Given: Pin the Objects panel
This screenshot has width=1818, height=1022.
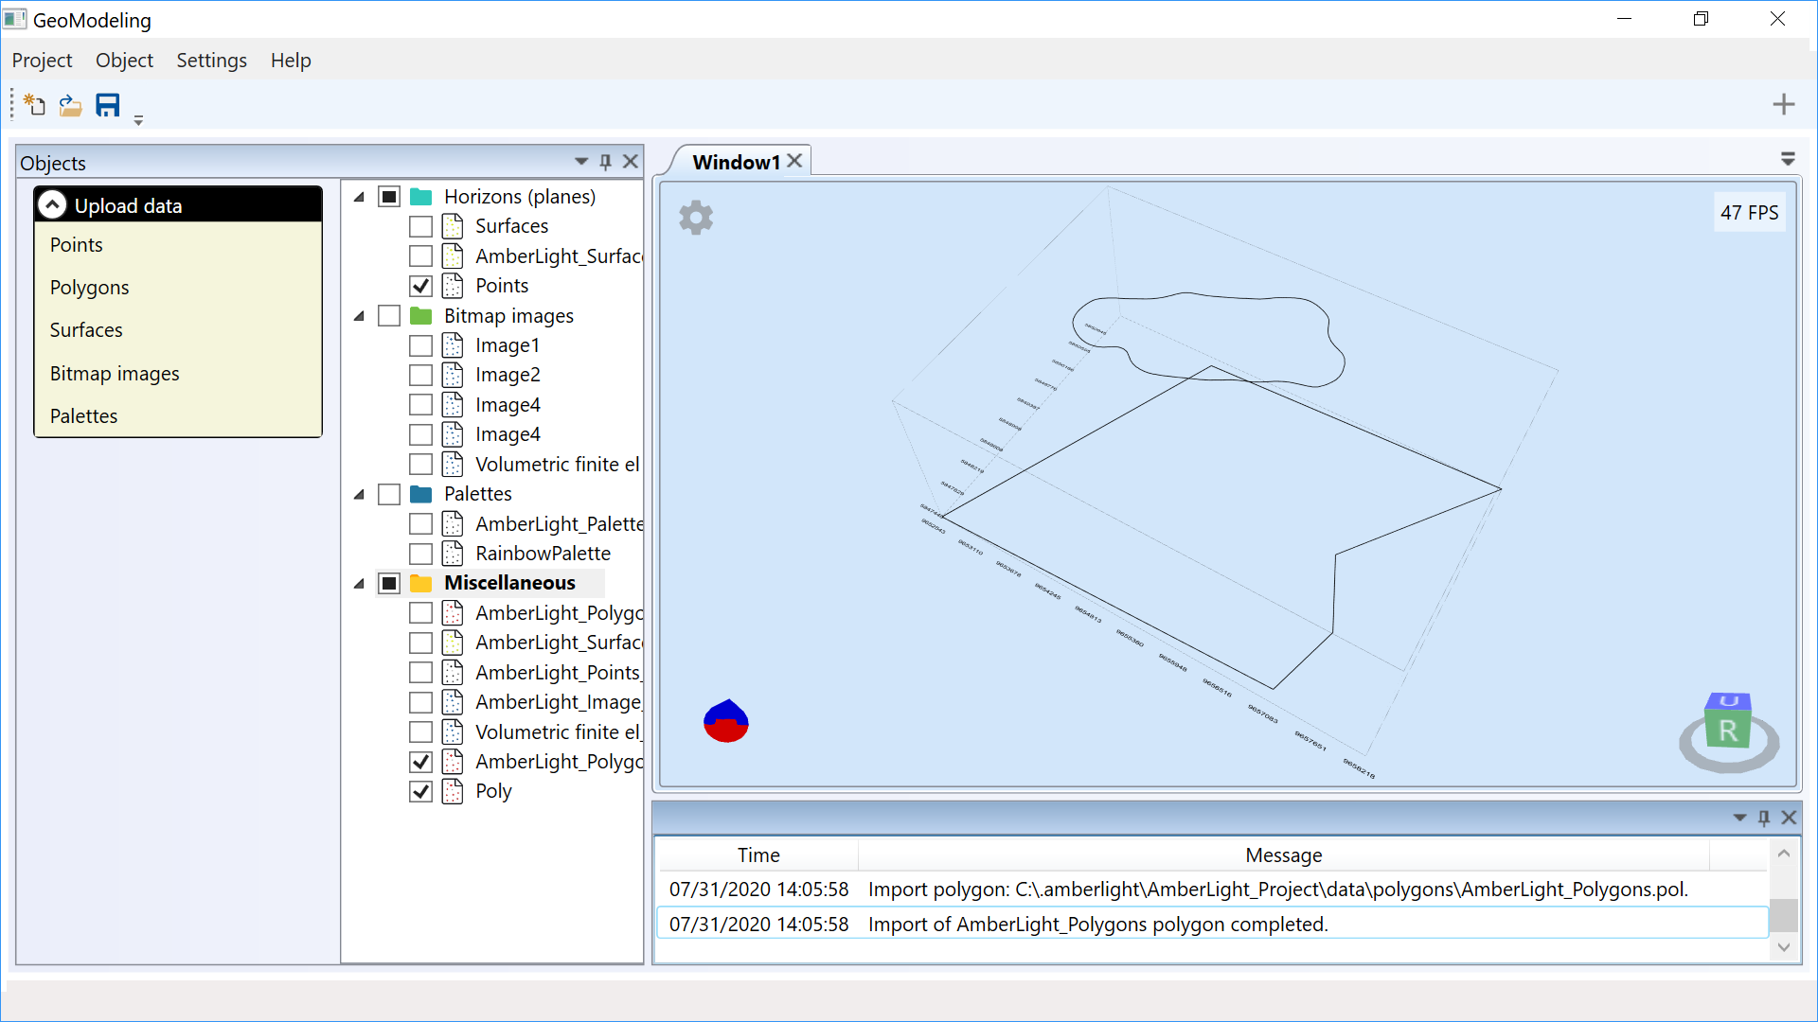Looking at the screenshot, I should pos(606,162).
